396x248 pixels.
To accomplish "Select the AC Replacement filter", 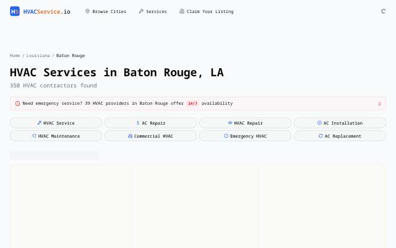I will pyautogui.click(x=340, y=136).
